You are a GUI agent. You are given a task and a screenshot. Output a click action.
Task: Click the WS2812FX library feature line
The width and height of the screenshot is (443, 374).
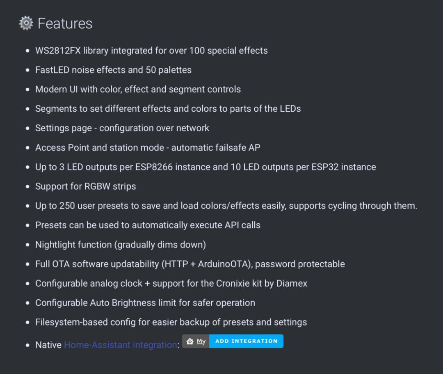click(151, 51)
